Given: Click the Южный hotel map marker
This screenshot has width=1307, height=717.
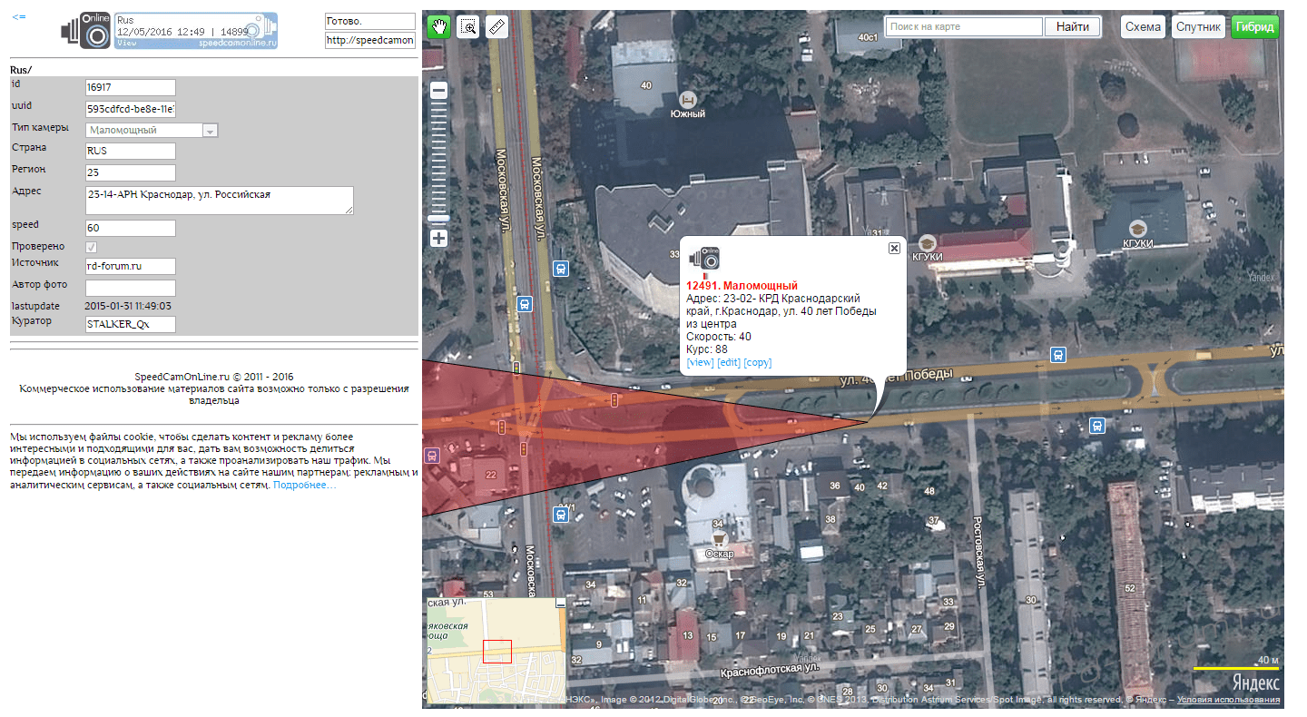Looking at the screenshot, I should [x=688, y=99].
